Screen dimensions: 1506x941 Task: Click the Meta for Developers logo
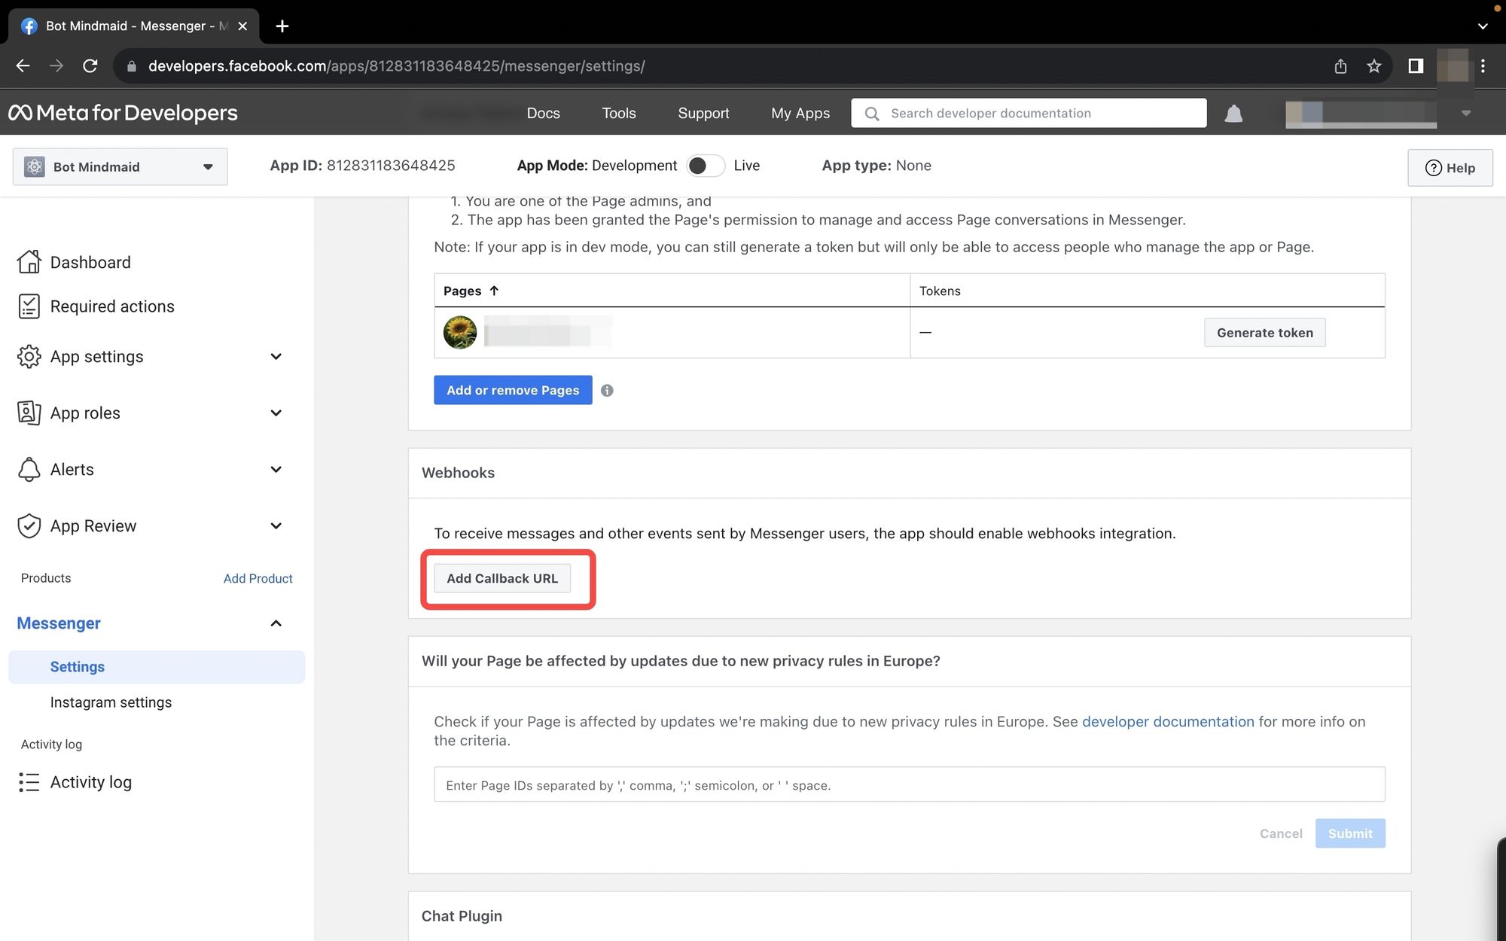(x=123, y=113)
